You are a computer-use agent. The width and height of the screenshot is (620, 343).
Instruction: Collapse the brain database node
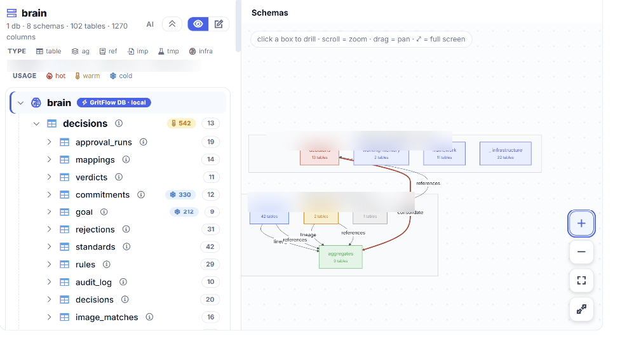[x=20, y=103]
